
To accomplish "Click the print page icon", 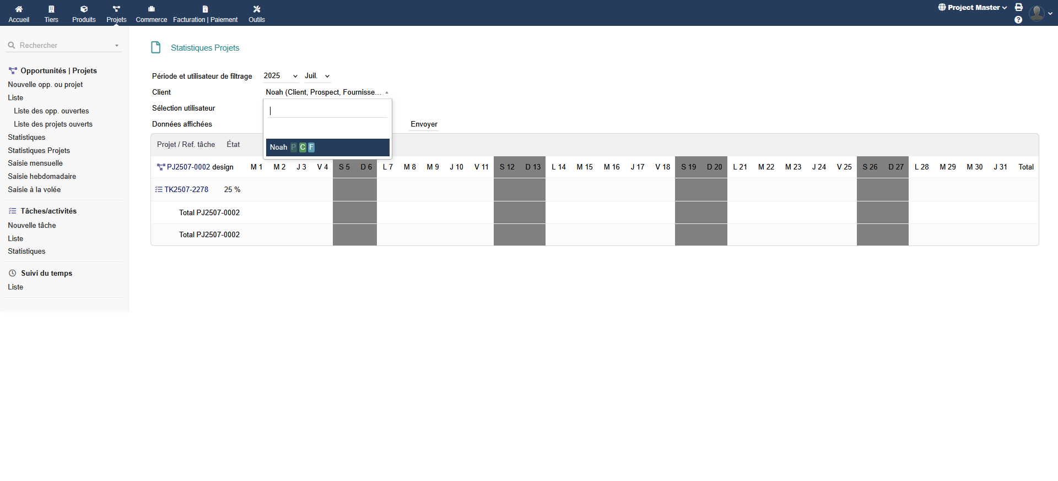I will (x=1019, y=7).
